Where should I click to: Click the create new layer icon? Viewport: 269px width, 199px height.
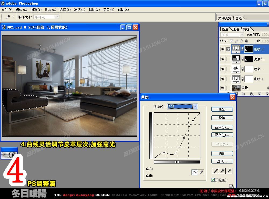259,94
